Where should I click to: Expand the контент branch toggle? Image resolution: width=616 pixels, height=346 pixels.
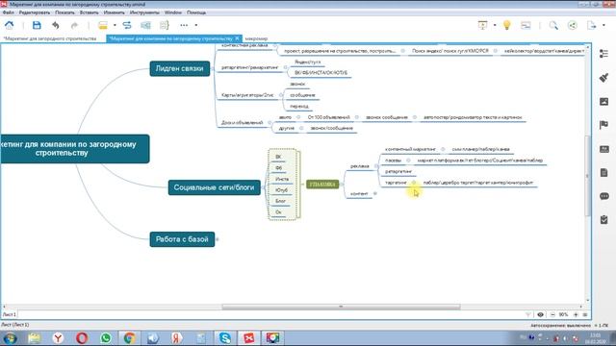click(x=375, y=193)
